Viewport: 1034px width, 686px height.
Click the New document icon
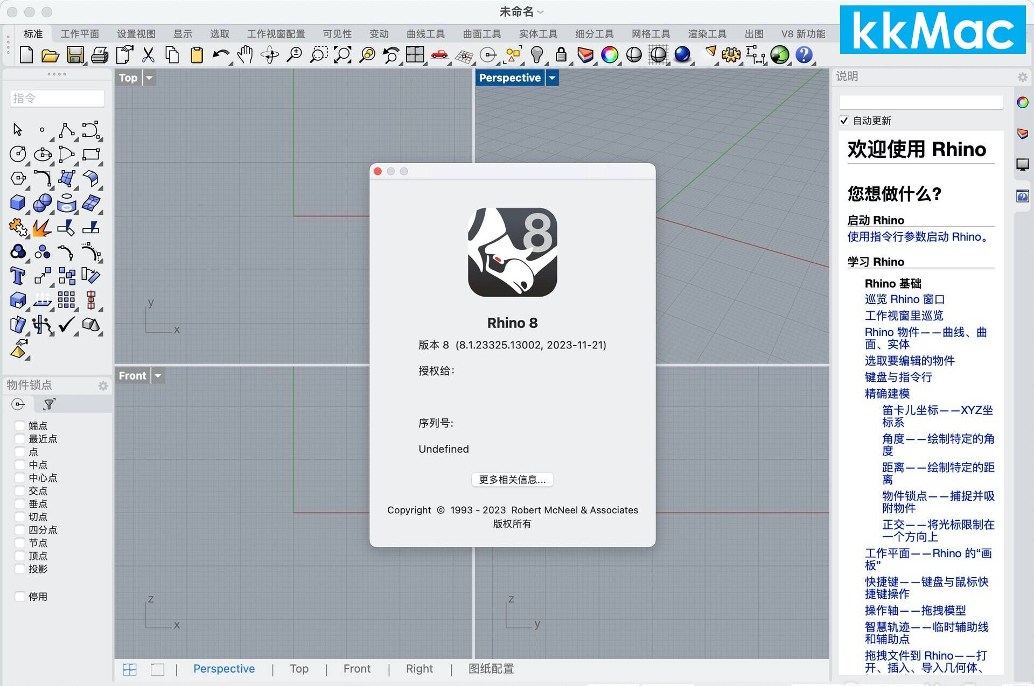click(x=26, y=55)
